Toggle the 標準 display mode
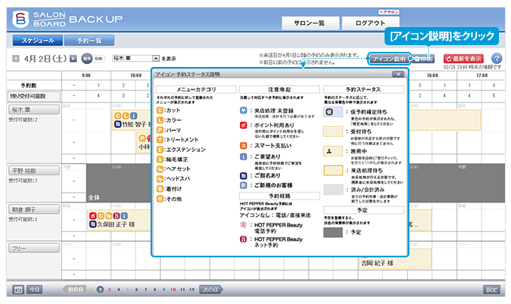The height and width of the screenshot is (304, 511). pyautogui.click(x=87, y=58)
